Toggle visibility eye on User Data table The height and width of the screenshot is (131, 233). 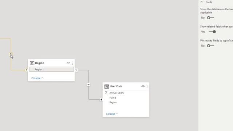coord(143,86)
